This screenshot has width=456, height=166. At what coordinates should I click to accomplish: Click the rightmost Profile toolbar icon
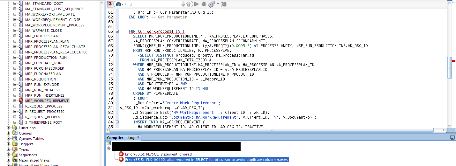[224, 4]
